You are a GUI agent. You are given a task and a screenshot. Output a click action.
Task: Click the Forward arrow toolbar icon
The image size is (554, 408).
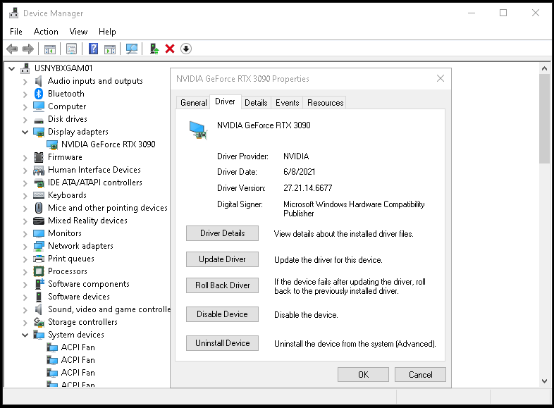(x=28, y=49)
